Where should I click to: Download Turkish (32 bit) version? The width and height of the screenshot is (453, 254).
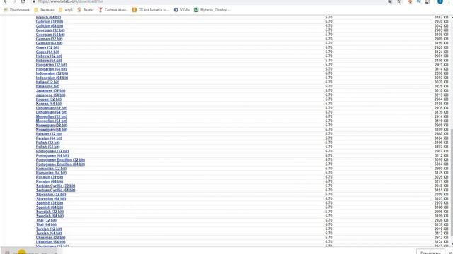point(49,229)
